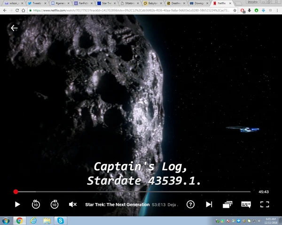Switch to the Tweets tab
Viewport: 282px width, 225px height.
tap(37, 3)
